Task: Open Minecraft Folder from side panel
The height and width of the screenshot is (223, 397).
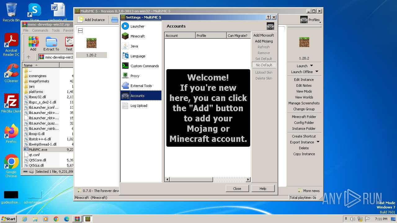Action: [304, 117]
